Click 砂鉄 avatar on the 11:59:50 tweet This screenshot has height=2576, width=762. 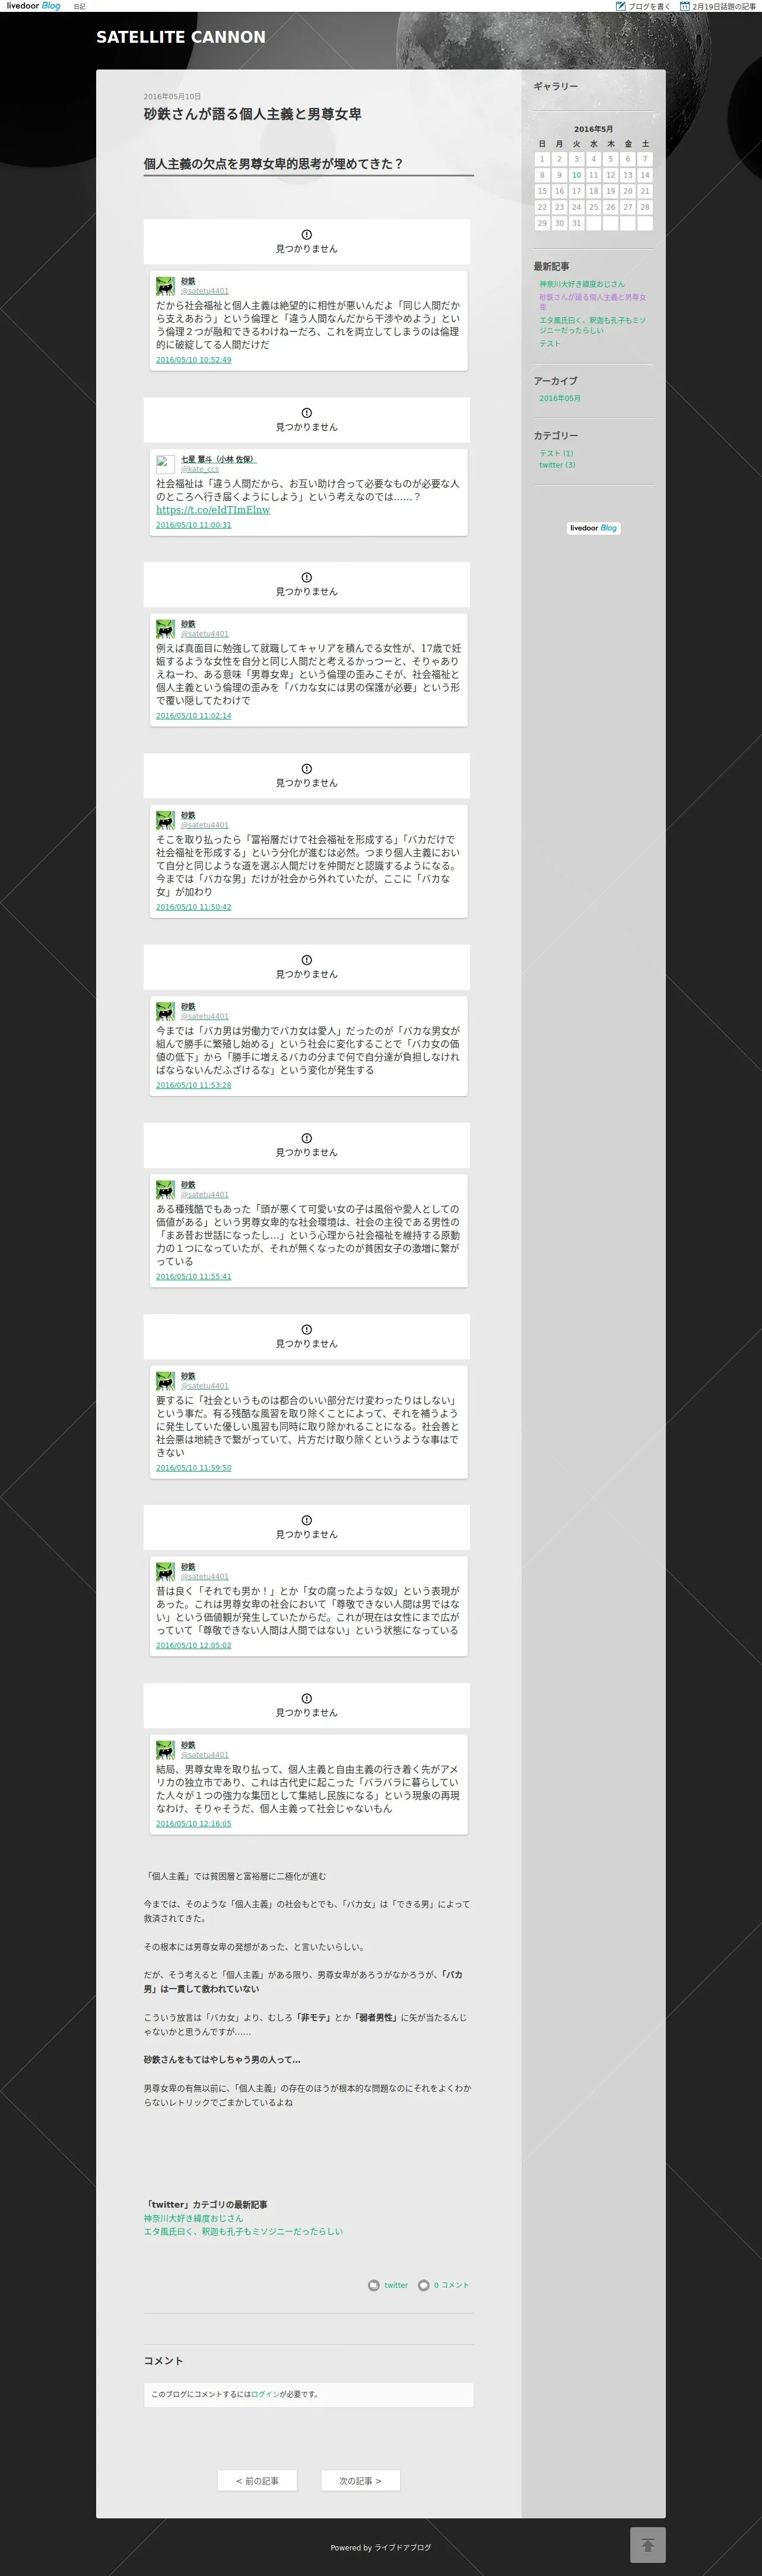pos(166,1381)
